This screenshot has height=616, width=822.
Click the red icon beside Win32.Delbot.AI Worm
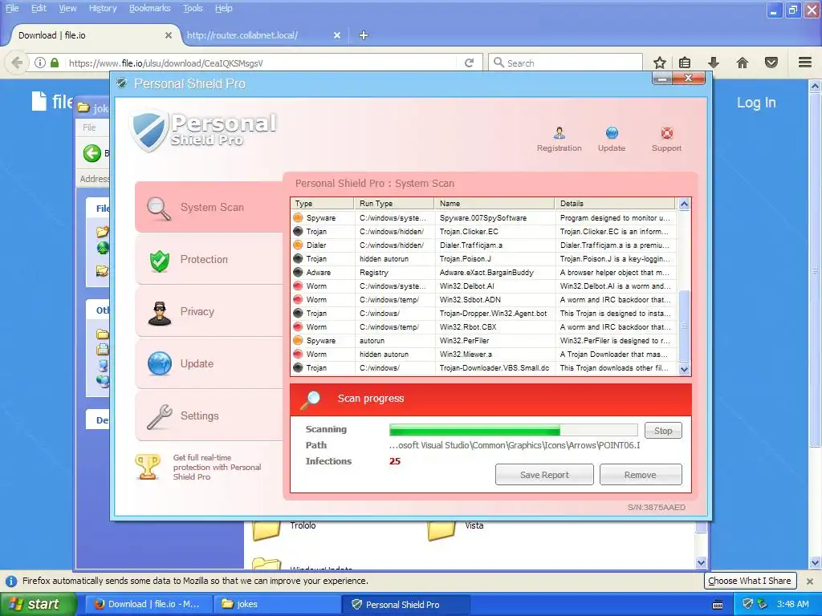point(298,286)
